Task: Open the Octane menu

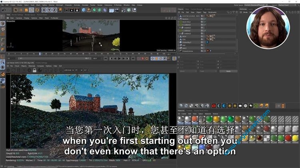Action: (x=140, y=5)
